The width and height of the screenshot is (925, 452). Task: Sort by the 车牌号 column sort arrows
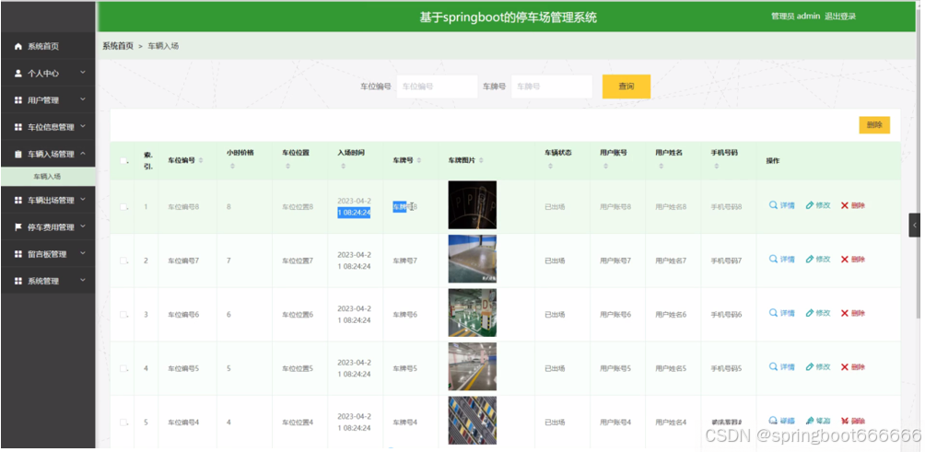pyautogui.click(x=419, y=160)
